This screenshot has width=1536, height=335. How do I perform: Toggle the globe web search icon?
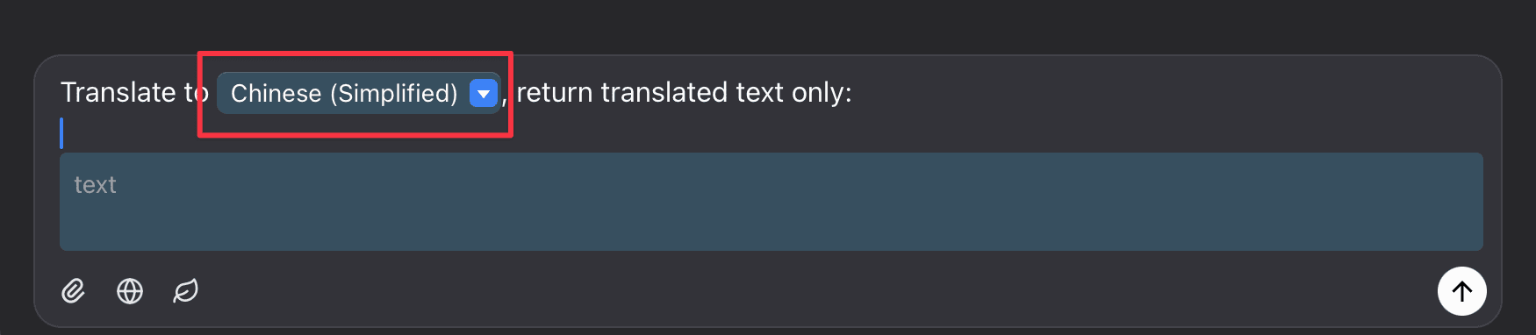(x=130, y=290)
